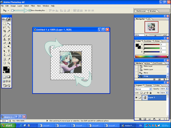Click delete layer trash icon in Layers panel
The image size is (171, 128).
[x=164, y=119]
